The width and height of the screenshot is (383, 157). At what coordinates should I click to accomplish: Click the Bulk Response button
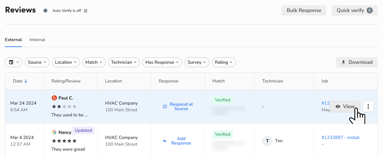[x=304, y=11]
